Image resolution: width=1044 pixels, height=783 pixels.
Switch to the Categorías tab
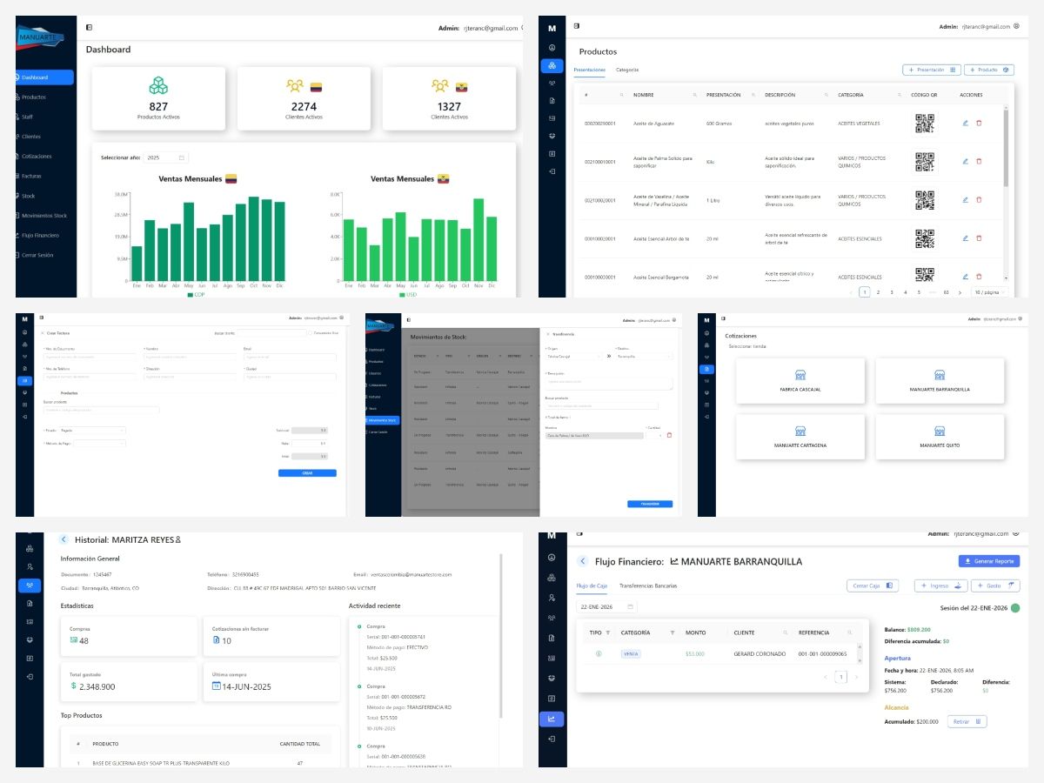point(627,70)
